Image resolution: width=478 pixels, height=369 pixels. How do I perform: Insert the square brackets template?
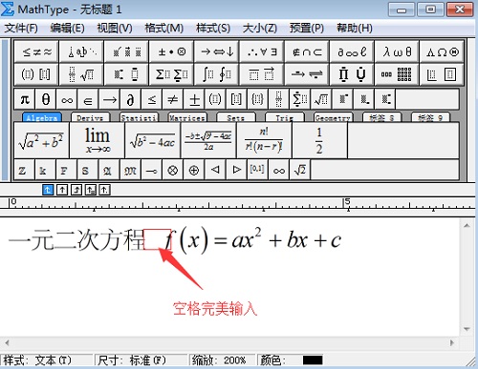236,100
